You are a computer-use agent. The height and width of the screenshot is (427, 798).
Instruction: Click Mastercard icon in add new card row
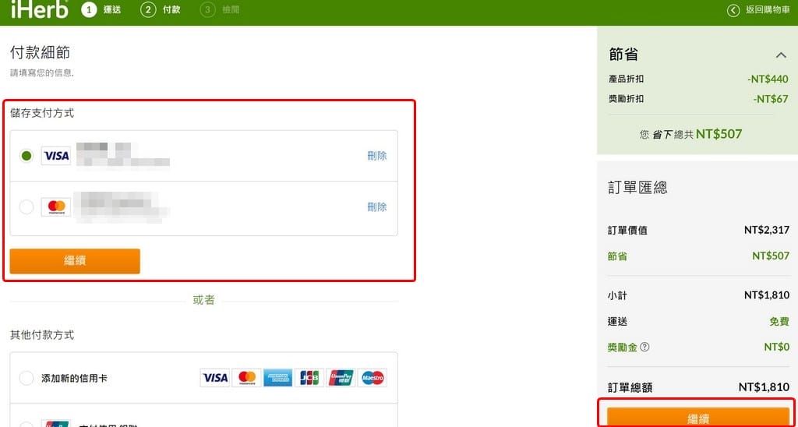pos(247,378)
